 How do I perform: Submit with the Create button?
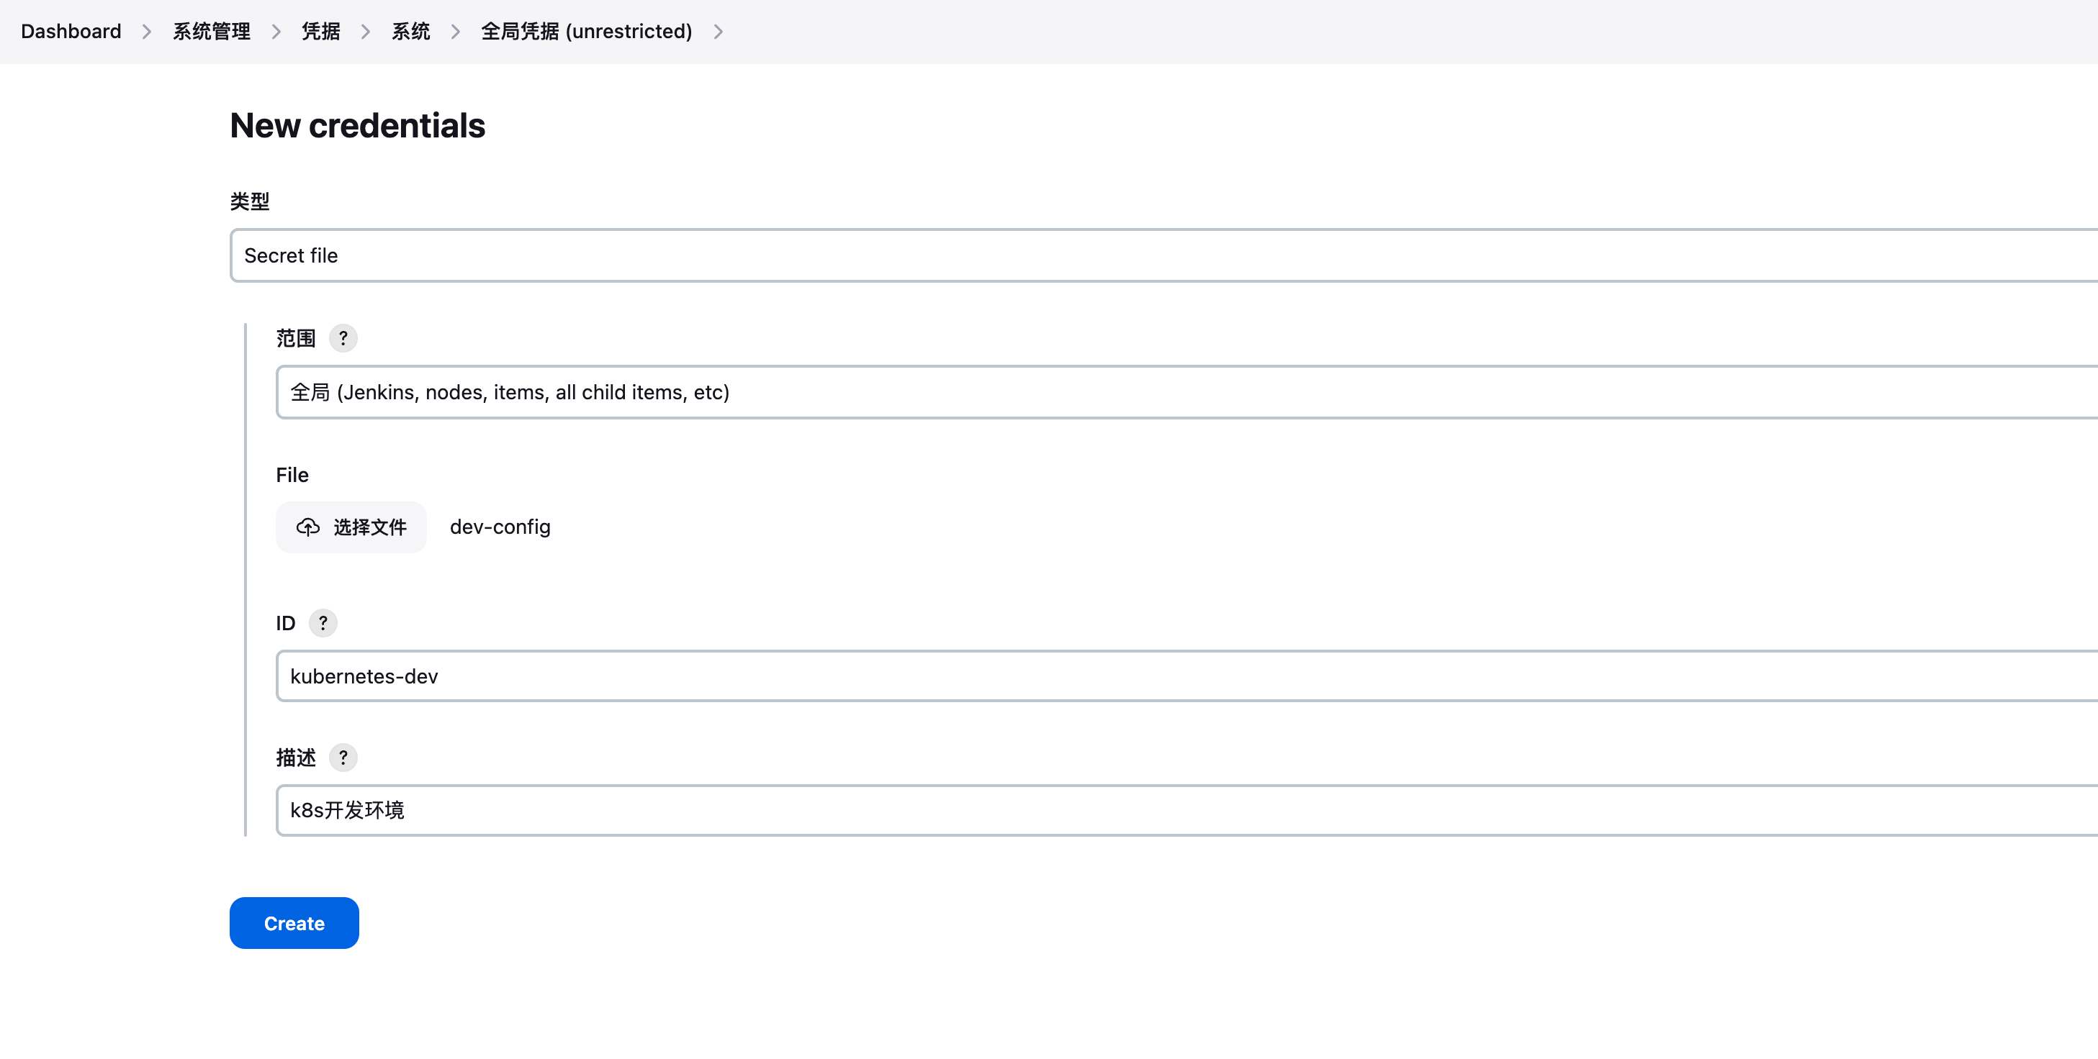point(294,923)
